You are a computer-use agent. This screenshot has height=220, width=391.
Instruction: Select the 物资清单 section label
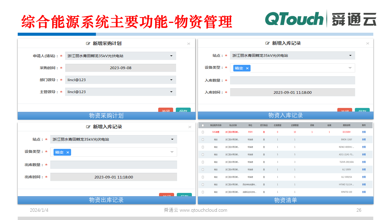(285, 200)
